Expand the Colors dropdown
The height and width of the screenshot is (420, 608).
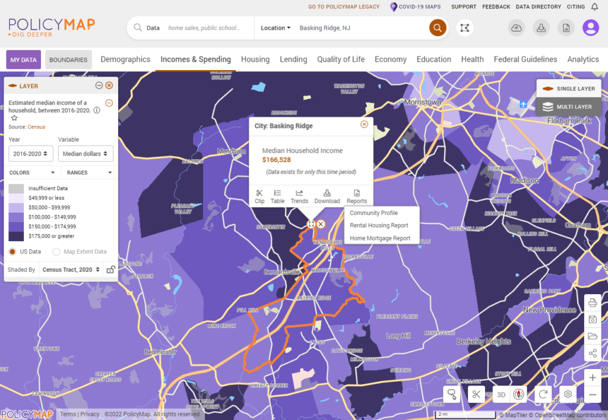coord(33,173)
